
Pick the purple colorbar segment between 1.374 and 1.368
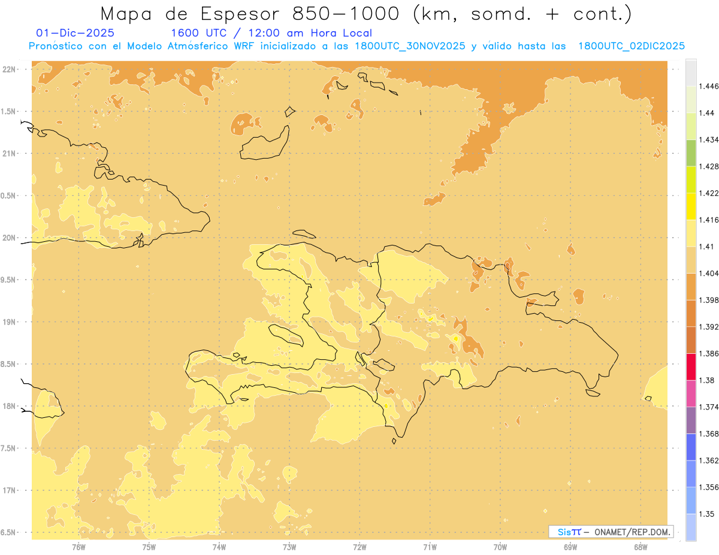[x=691, y=420]
